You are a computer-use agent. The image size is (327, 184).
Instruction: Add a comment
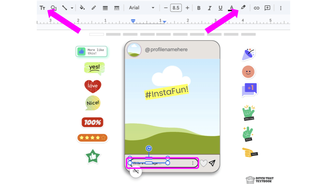pyautogui.click(x=267, y=8)
